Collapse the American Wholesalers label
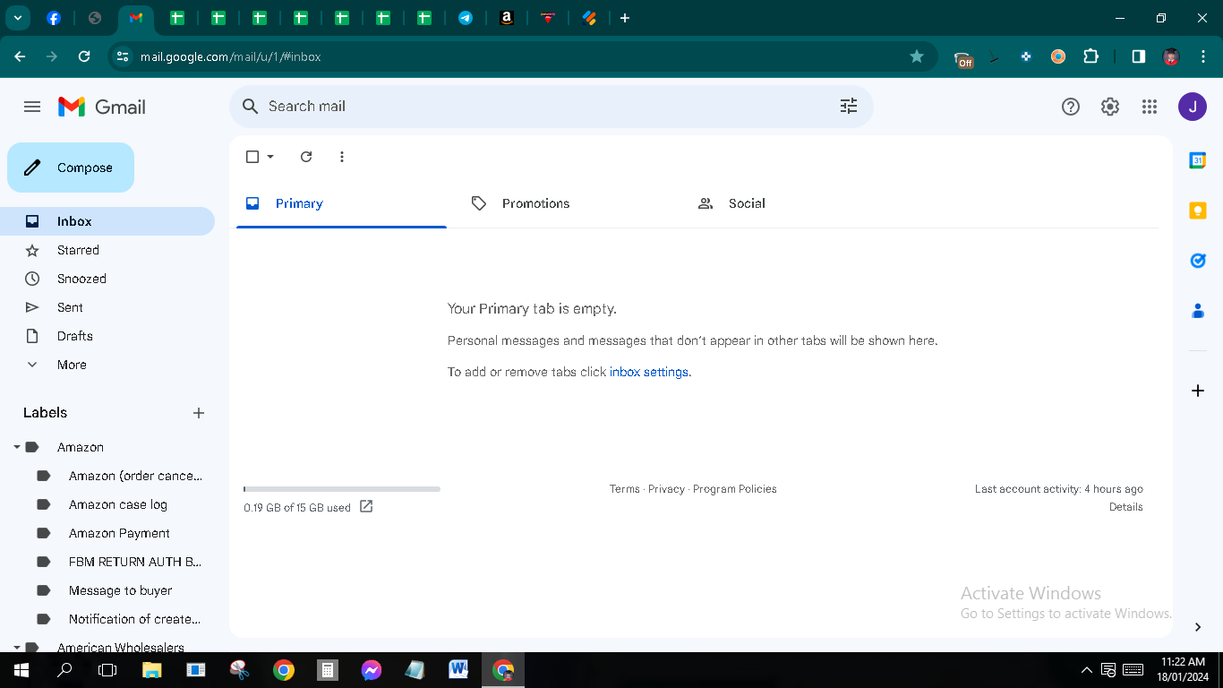The height and width of the screenshot is (688, 1223). point(17,647)
